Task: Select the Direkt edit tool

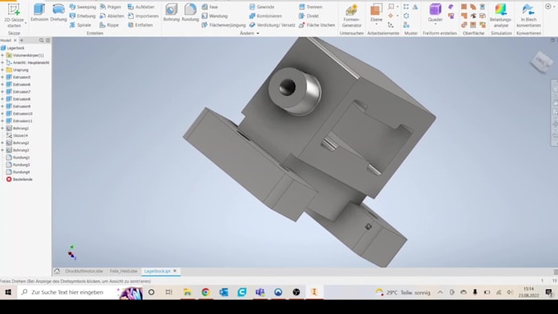Action: 309,16
